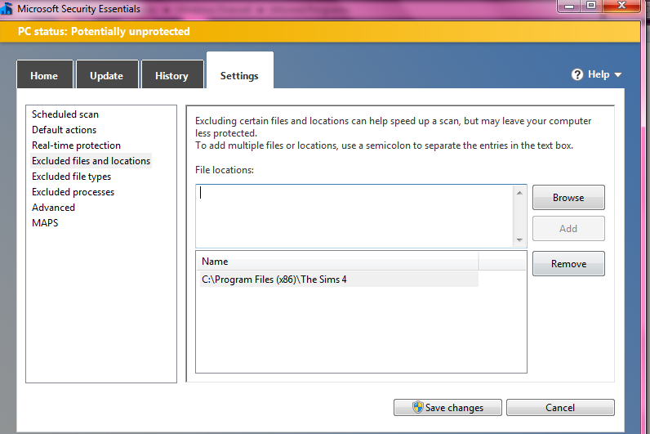The height and width of the screenshot is (434, 650).
Task: Close the Security Essentials window
Action: click(621, 6)
